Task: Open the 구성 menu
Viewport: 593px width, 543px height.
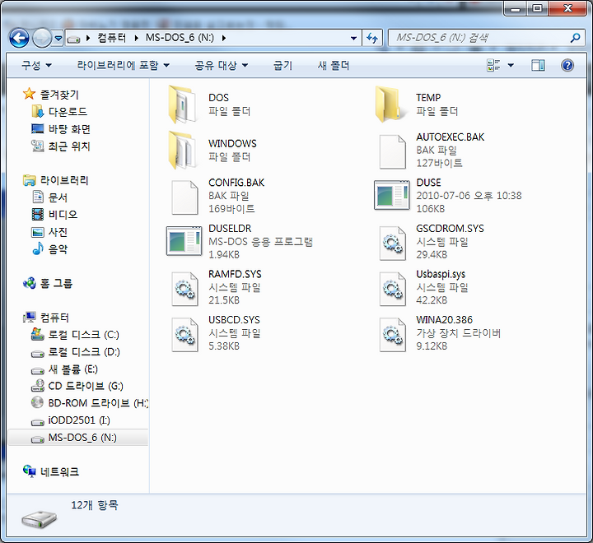Action: click(x=36, y=65)
